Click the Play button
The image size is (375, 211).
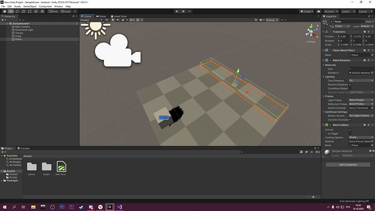[177, 11]
